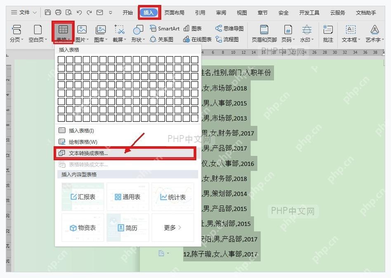Expand the 文本框 dropdown arrow
The height and width of the screenshot is (278, 391).
tap(359, 40)
